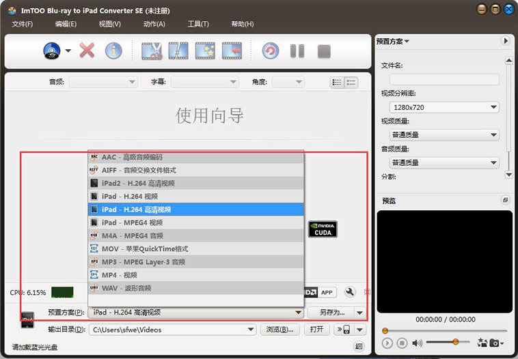Click the film icon with the # symbol
This screenshot has width=518, height=359.
pyautogui.click(x=178, y=51)
